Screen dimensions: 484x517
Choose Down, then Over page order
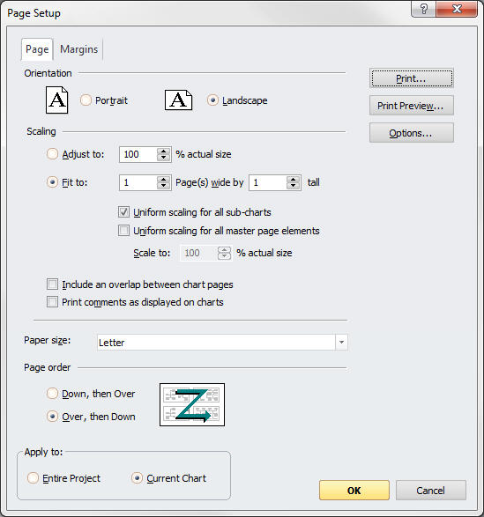tap(52, 394)
